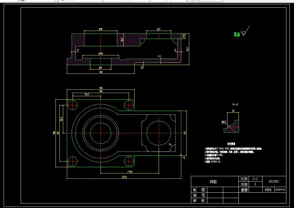The height and width of the screenshot is (208, 294).
Task: Select the 重量 cell in title block
Action: pos(244,190)
